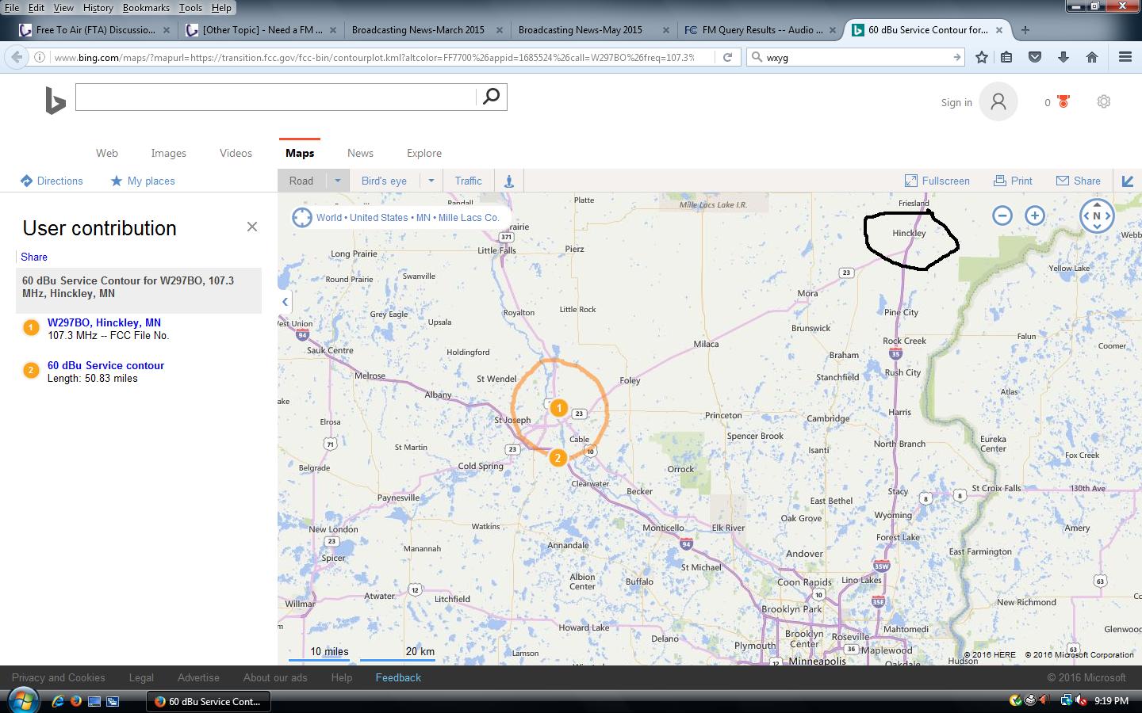Toggle the Traffic map layer
The width and height of the screenshot is (1142, 713).
click(468, 181)
